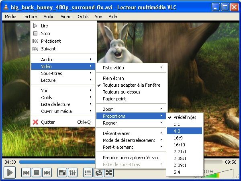Show the playlist using the toolbar icon
The image size is (241, 181).
pyautogui.click(x=88, y=173)
